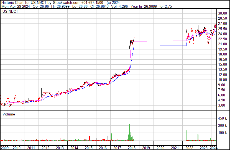
Task: Click the Lo=26.86 low price value
Action: [80, 6]
